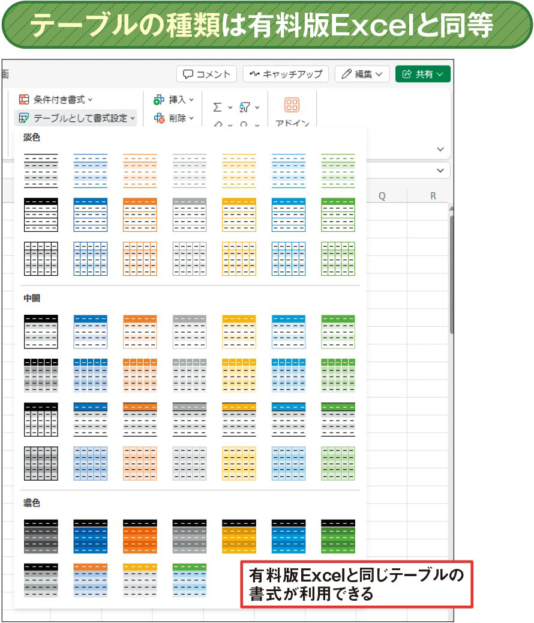Pick light green-header outlined table style
The width and height of the screenshot is (534, 623).
click(x=338, y=215)
